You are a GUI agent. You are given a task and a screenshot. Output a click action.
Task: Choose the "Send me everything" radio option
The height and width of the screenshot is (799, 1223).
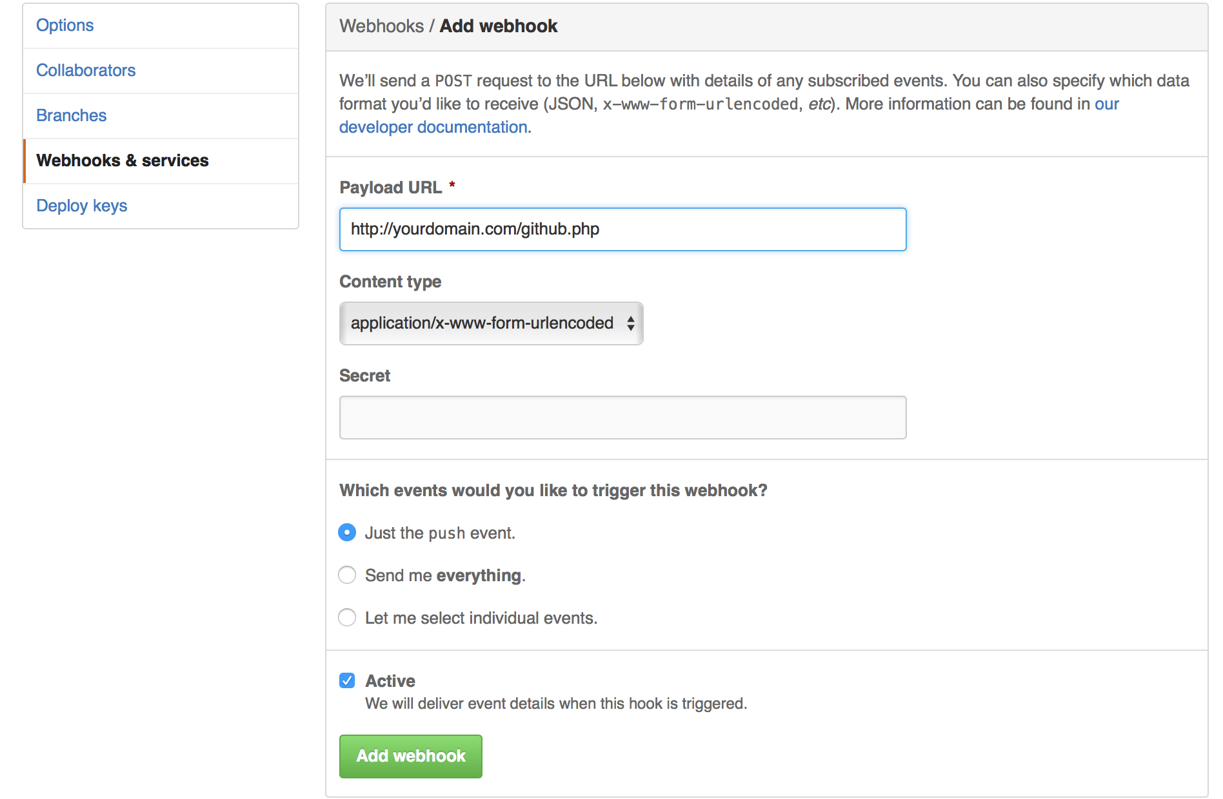[x=347, y=575]
